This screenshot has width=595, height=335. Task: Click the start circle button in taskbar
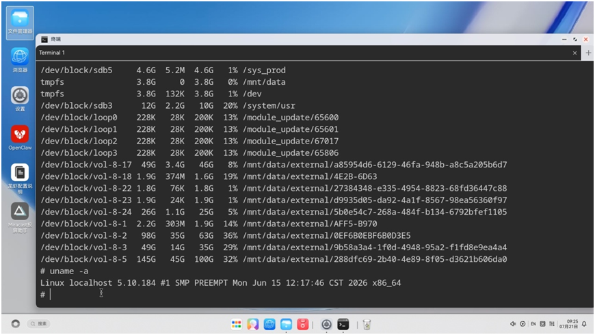click(16, 323)
